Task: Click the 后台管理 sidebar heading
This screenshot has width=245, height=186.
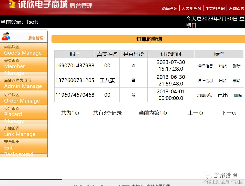Action: pos(36,38)
